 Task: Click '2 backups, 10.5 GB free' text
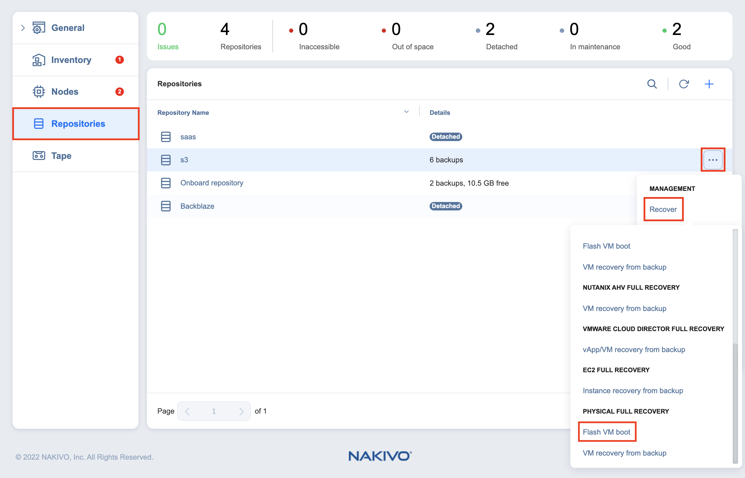point(469,183)
